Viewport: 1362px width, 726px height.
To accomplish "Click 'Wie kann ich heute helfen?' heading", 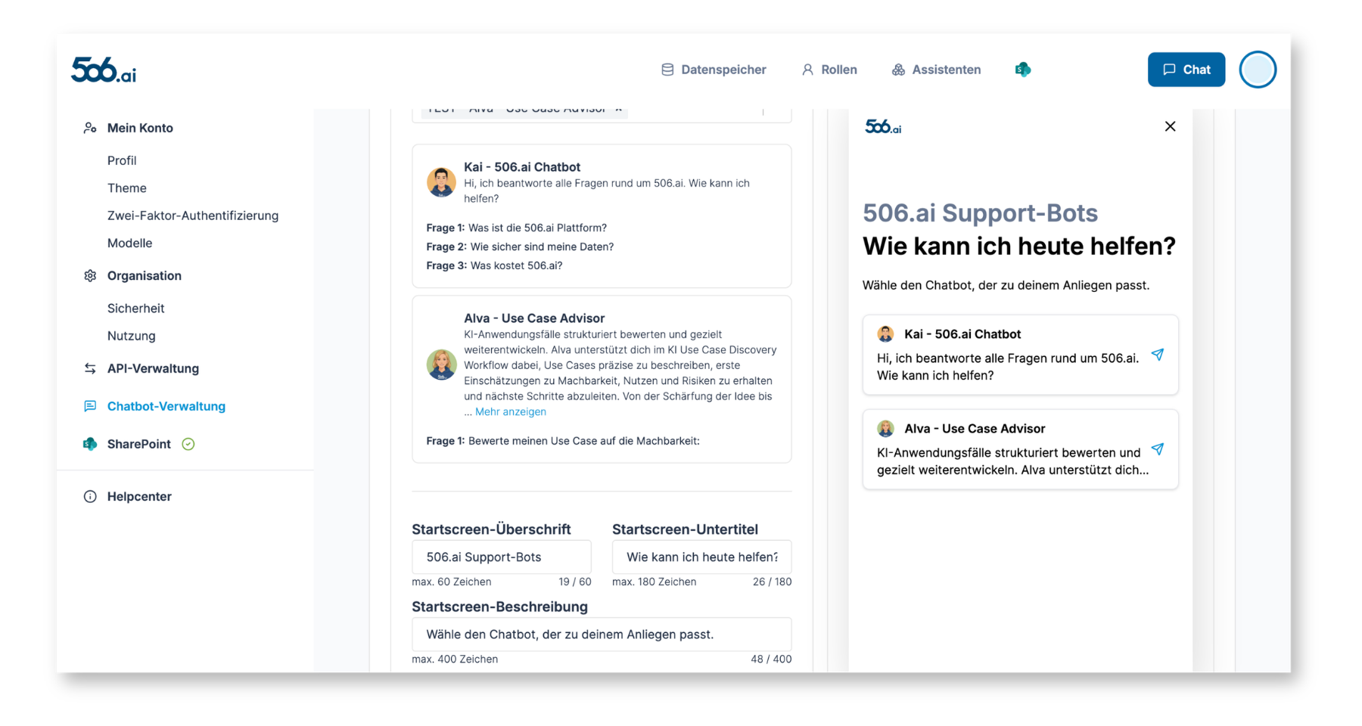I will click(1019, 247).
